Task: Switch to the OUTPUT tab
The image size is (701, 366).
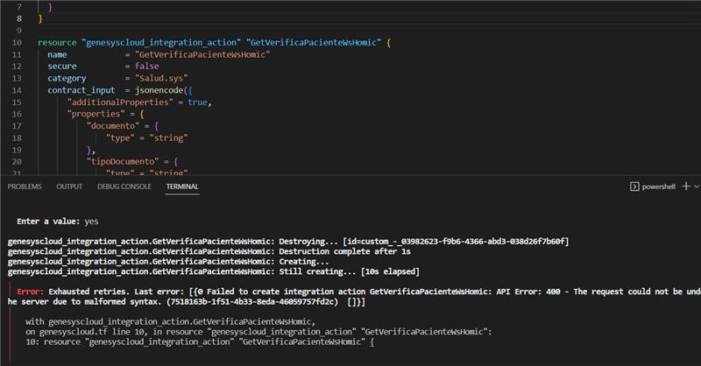Action: click(69, 187)
